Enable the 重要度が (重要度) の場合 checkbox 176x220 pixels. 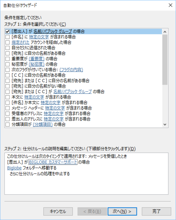coord(7,59)
